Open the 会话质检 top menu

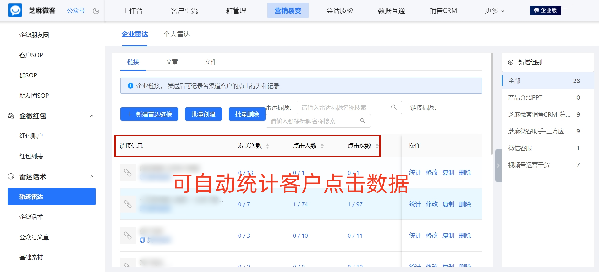coord(340,11)
